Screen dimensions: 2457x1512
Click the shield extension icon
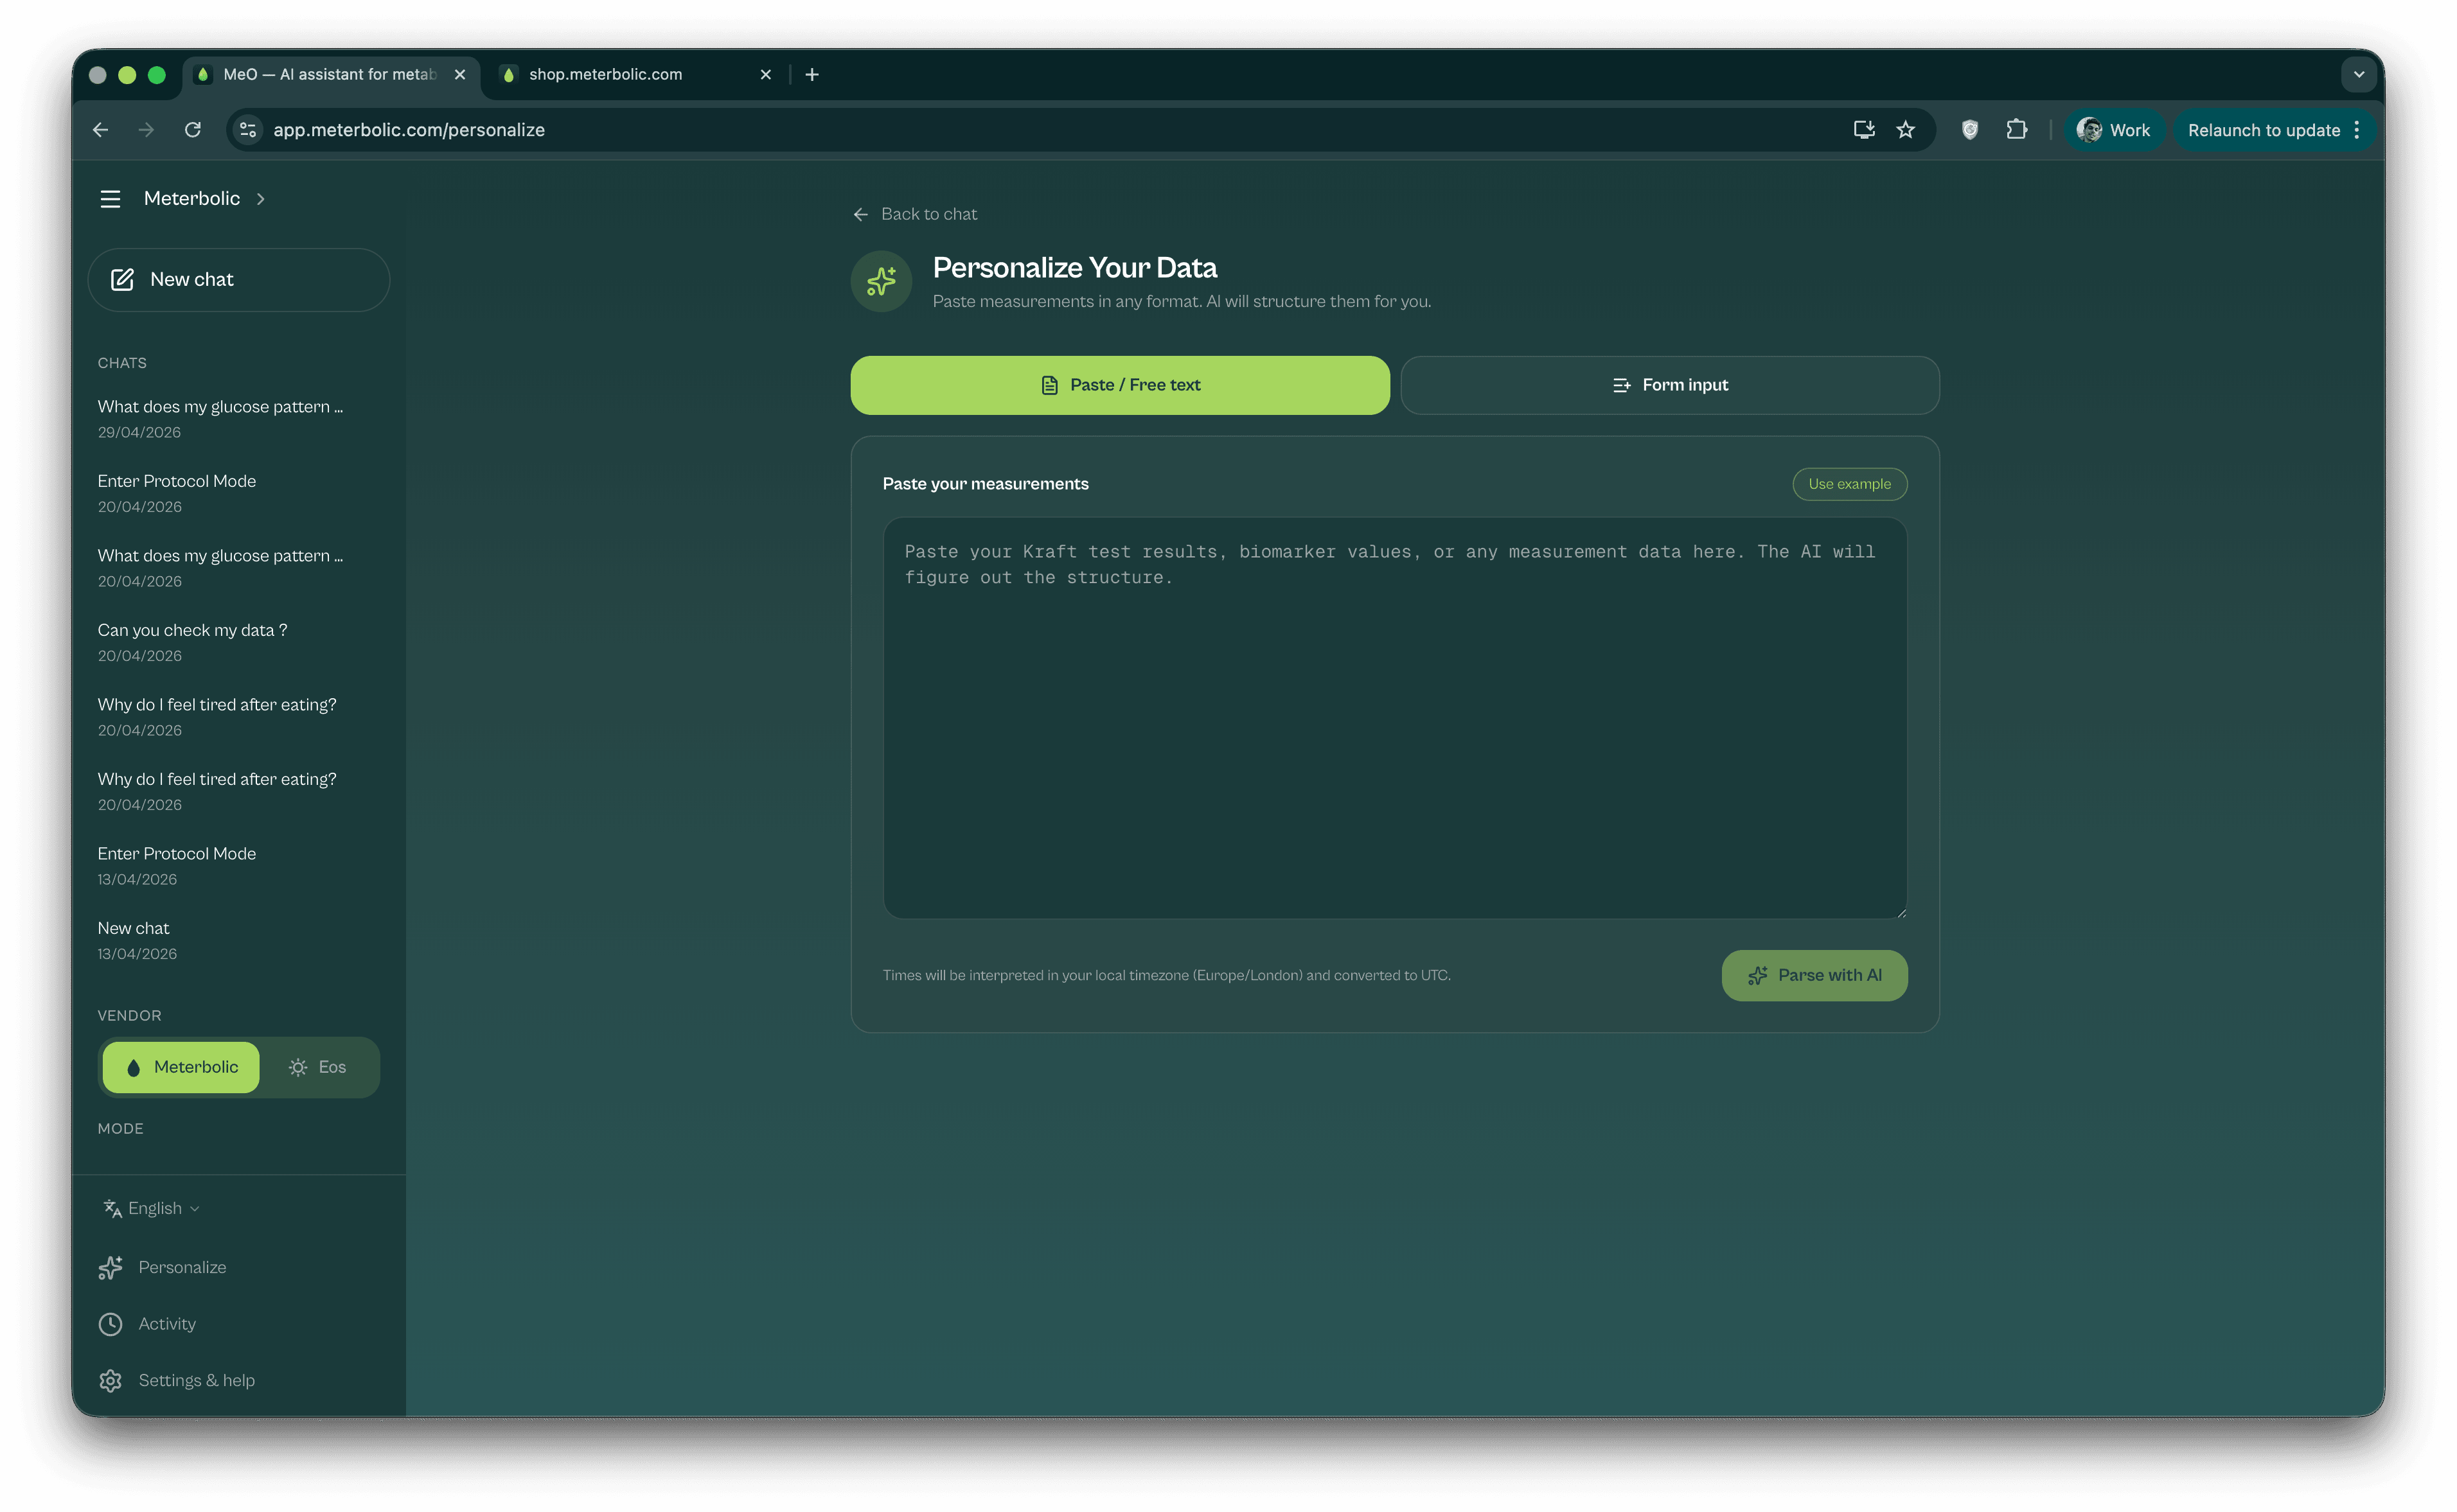pyautogui.click(x=1969, y=130)
